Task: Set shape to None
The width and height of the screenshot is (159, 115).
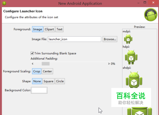Action: coord(37,81)
